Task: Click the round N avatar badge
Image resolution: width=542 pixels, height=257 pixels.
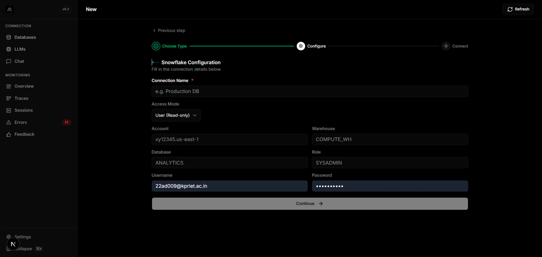Action: point(13,244)
